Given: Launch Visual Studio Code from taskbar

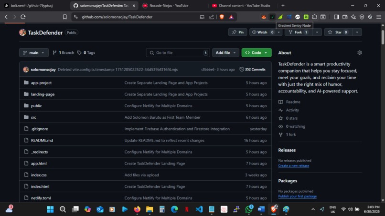Looking at the screenshot, I should 199,209.
